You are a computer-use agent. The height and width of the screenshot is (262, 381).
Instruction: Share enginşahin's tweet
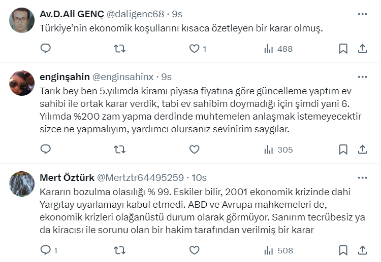point(363,149)
